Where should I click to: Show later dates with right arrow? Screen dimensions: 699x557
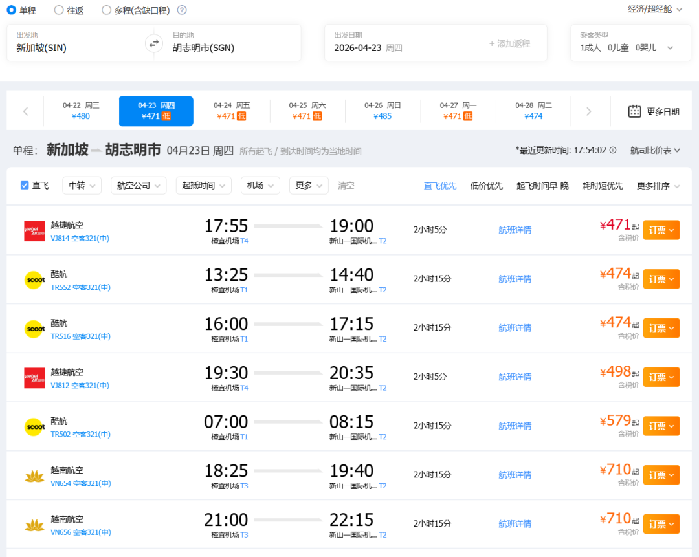588,111
